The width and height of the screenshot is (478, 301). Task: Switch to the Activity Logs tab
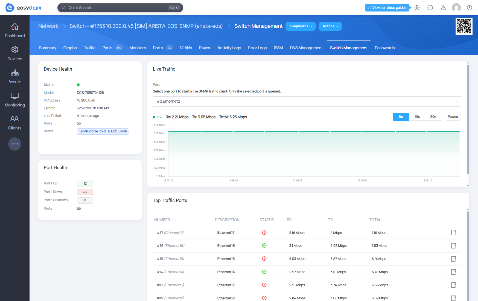(229, 48)
